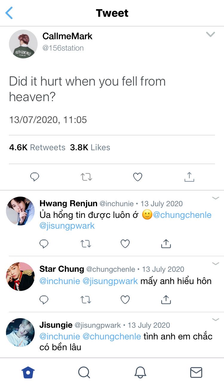The height and width of the screenshot is (387, 224).
Task: Expand options chevron on Hwang Renjun's reply
Action: pyautogui.click(x=215, y=198)
